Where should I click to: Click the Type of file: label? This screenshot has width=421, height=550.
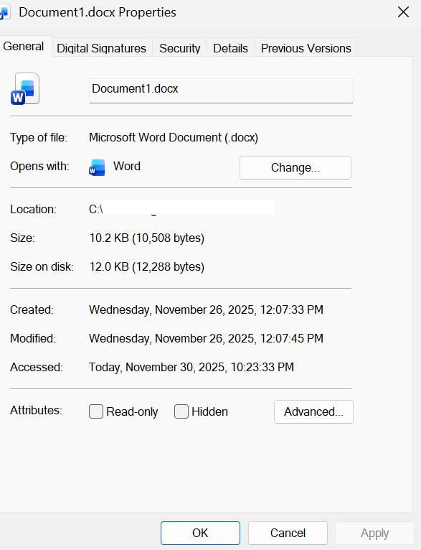coord(39,138)
